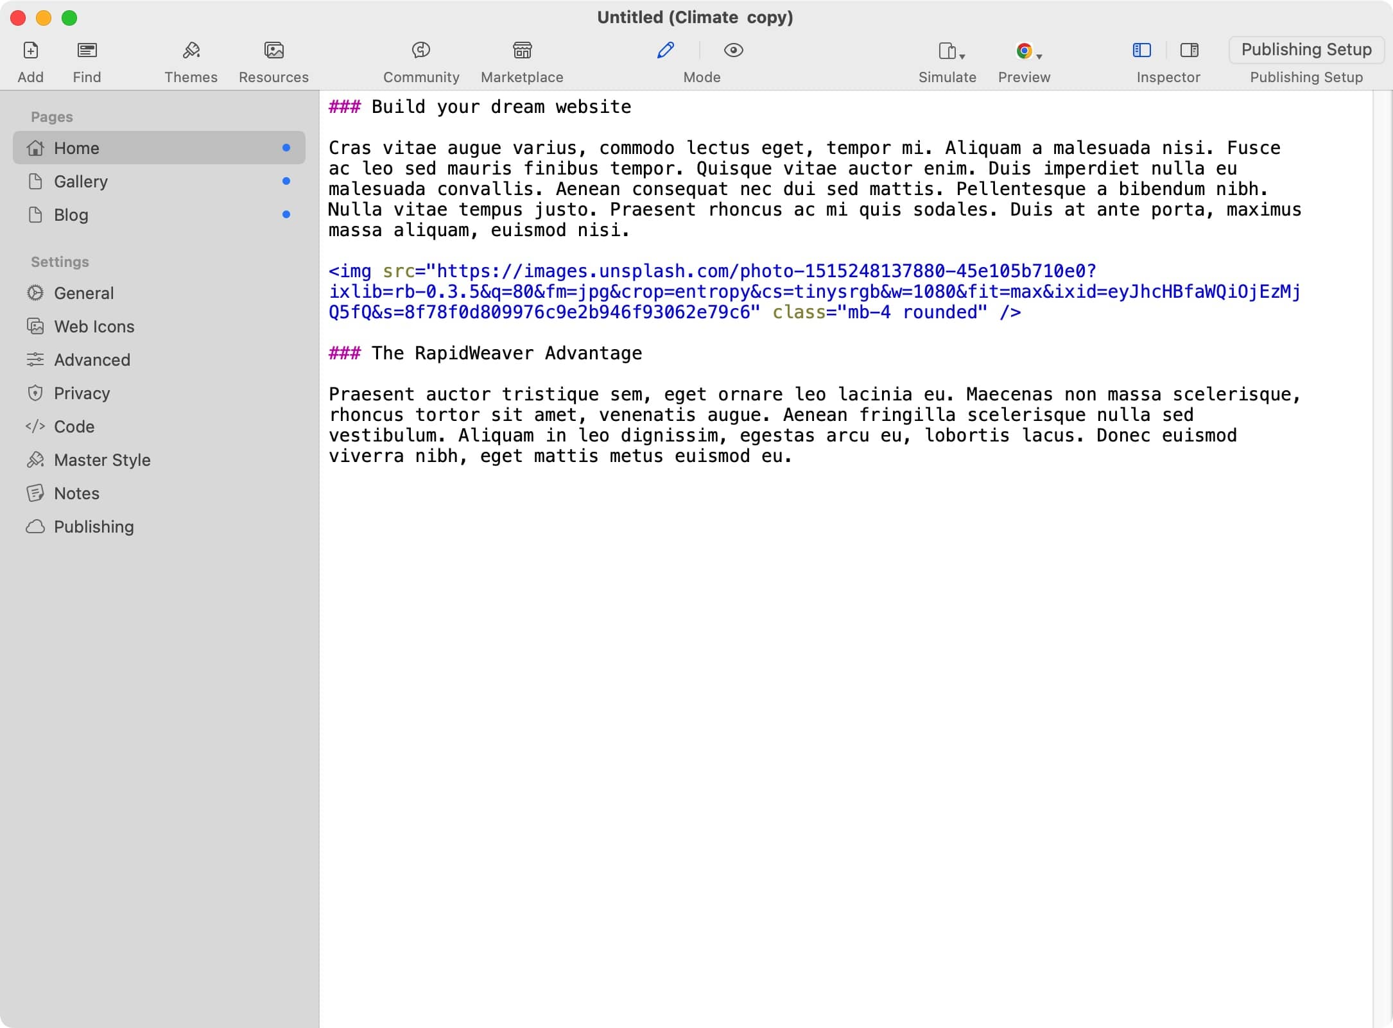The width and height of the screenshot is (1393, 1028).
Task: Click the Advanced sliders icon
Action: tap(35, 359)
